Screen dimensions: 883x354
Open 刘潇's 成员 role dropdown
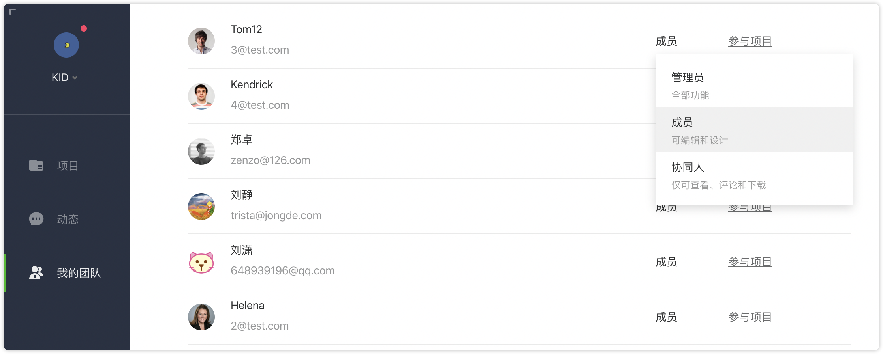666,262
